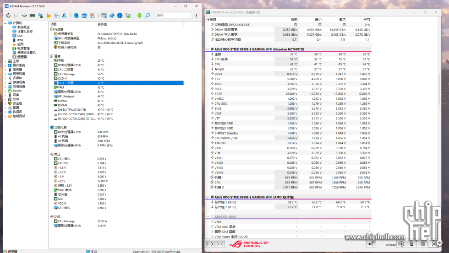Screen dimensions: 449x253
Task: Click the log file icon in HWiNFO
Action: click(412, 244)
